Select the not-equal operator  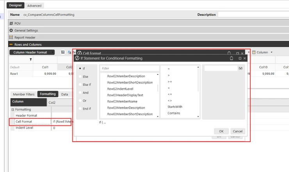170,100
